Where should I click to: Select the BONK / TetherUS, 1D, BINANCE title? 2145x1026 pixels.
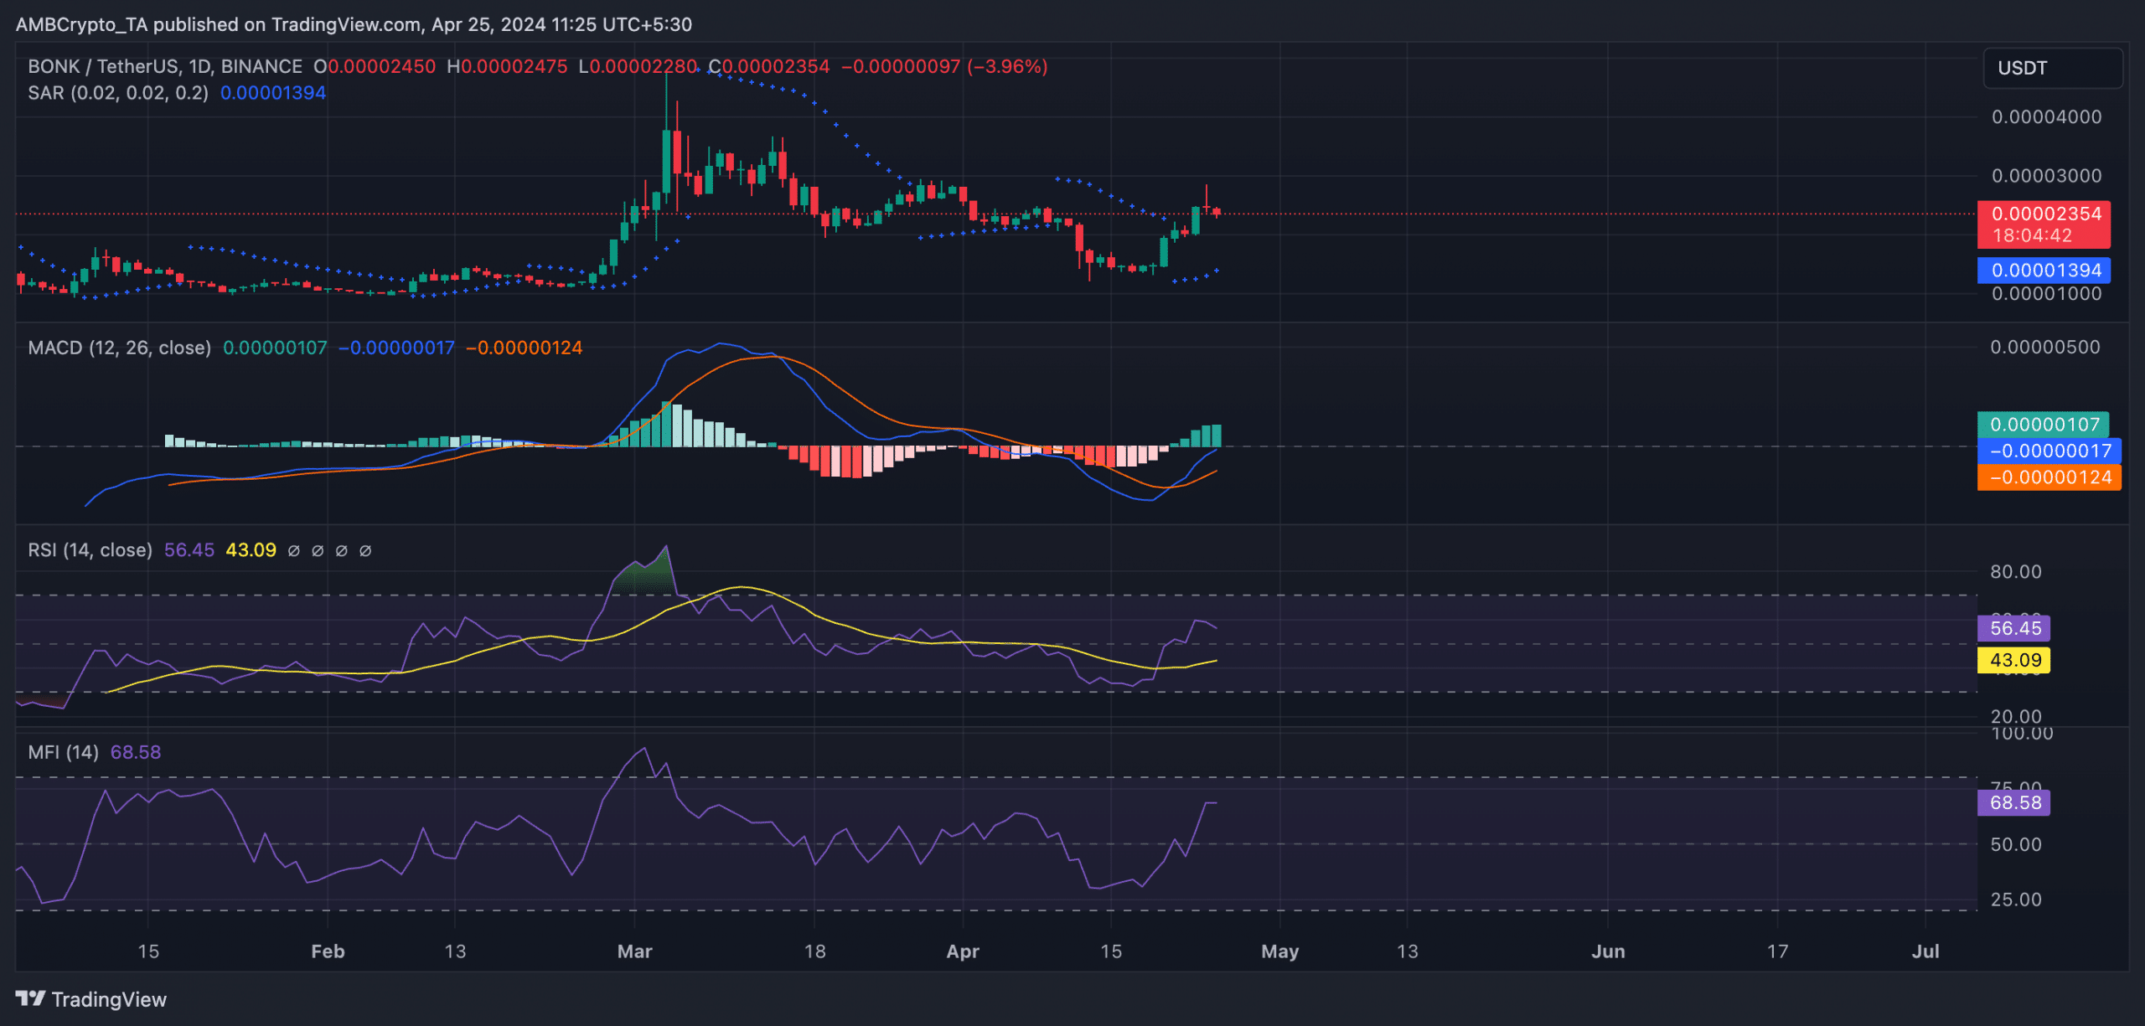coord(165,66)
